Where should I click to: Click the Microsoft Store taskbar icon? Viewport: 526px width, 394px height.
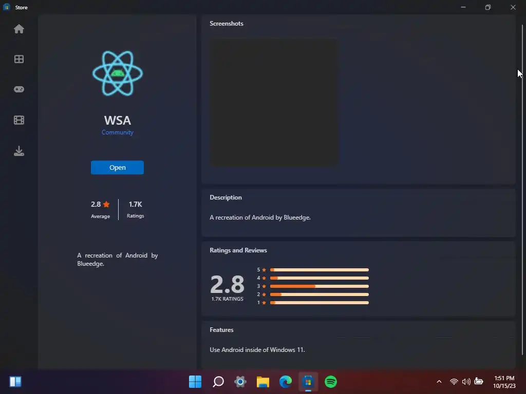coord(308,382)
